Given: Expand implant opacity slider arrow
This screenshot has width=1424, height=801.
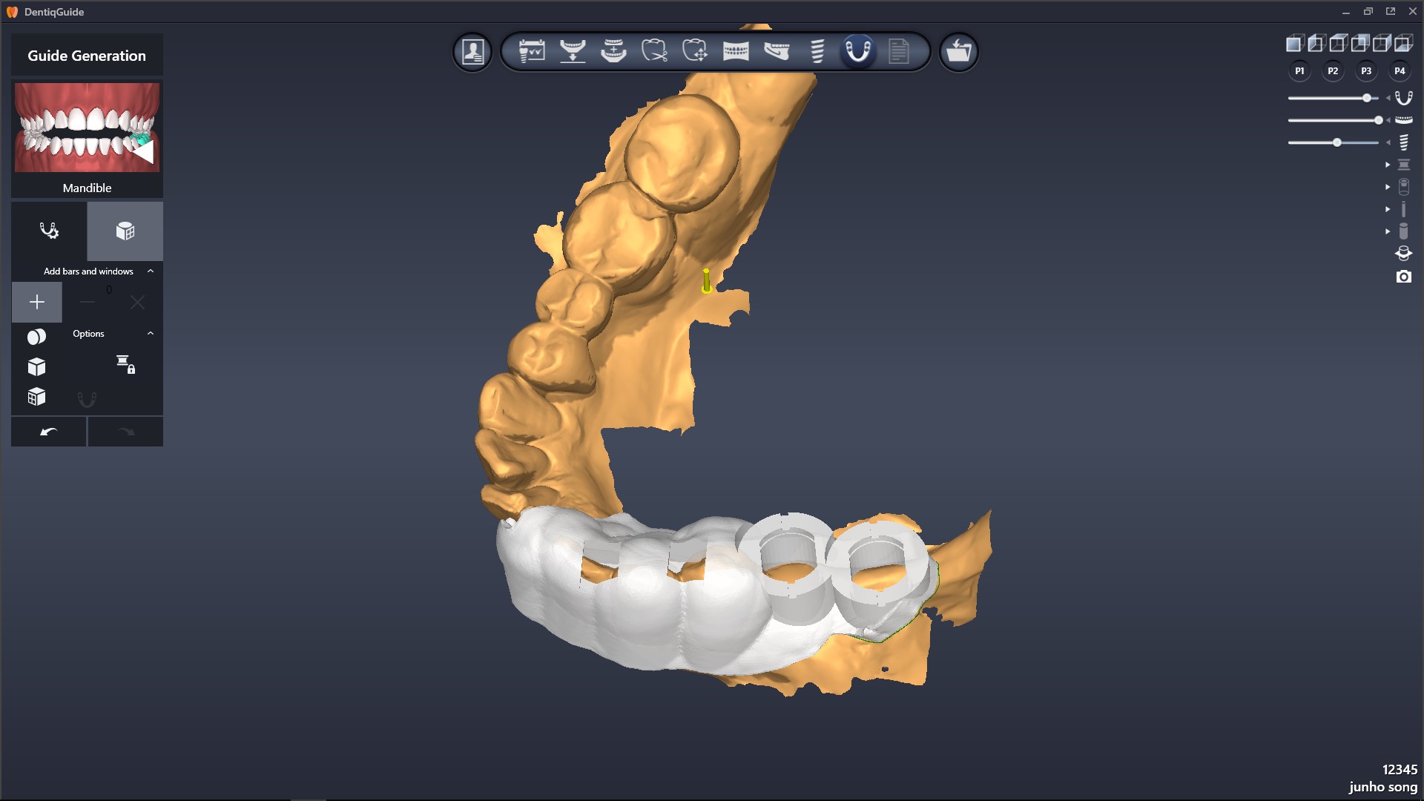Looking at the screenshot, I should (1388, 142).
